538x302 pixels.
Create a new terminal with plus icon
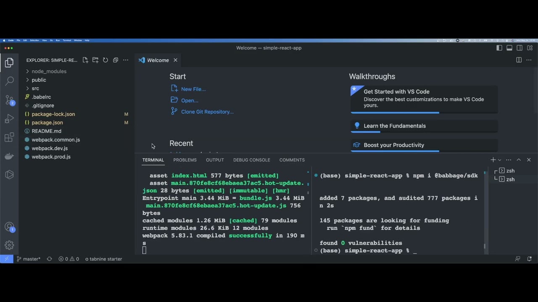click(493, 160)
